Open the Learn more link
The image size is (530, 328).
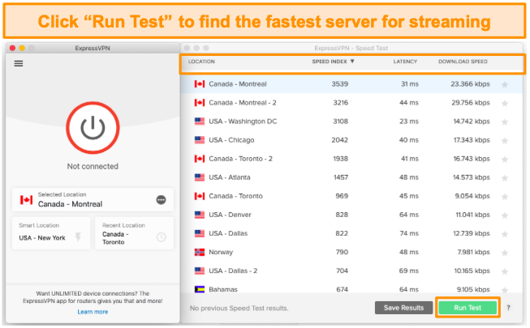pyautogui.click(x=93, y=312)
